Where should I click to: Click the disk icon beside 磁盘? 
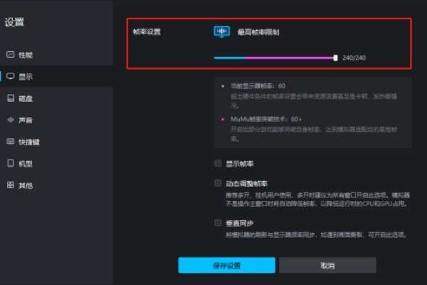click(x=11, y=98)
